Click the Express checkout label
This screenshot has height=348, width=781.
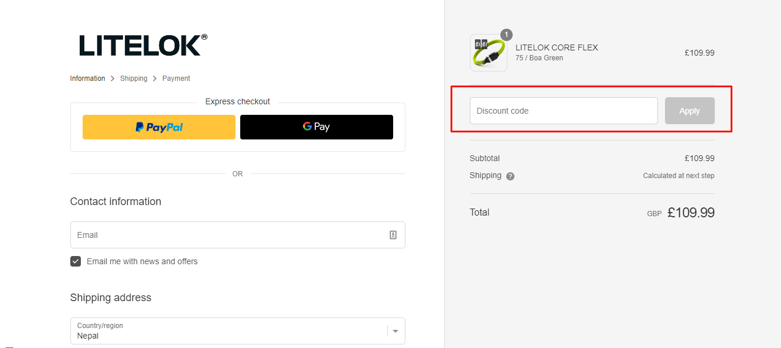pos(237,101)
